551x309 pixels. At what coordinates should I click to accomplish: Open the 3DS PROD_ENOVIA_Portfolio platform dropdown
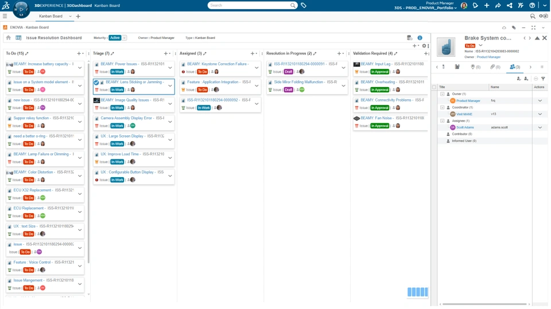coord(425,7)
